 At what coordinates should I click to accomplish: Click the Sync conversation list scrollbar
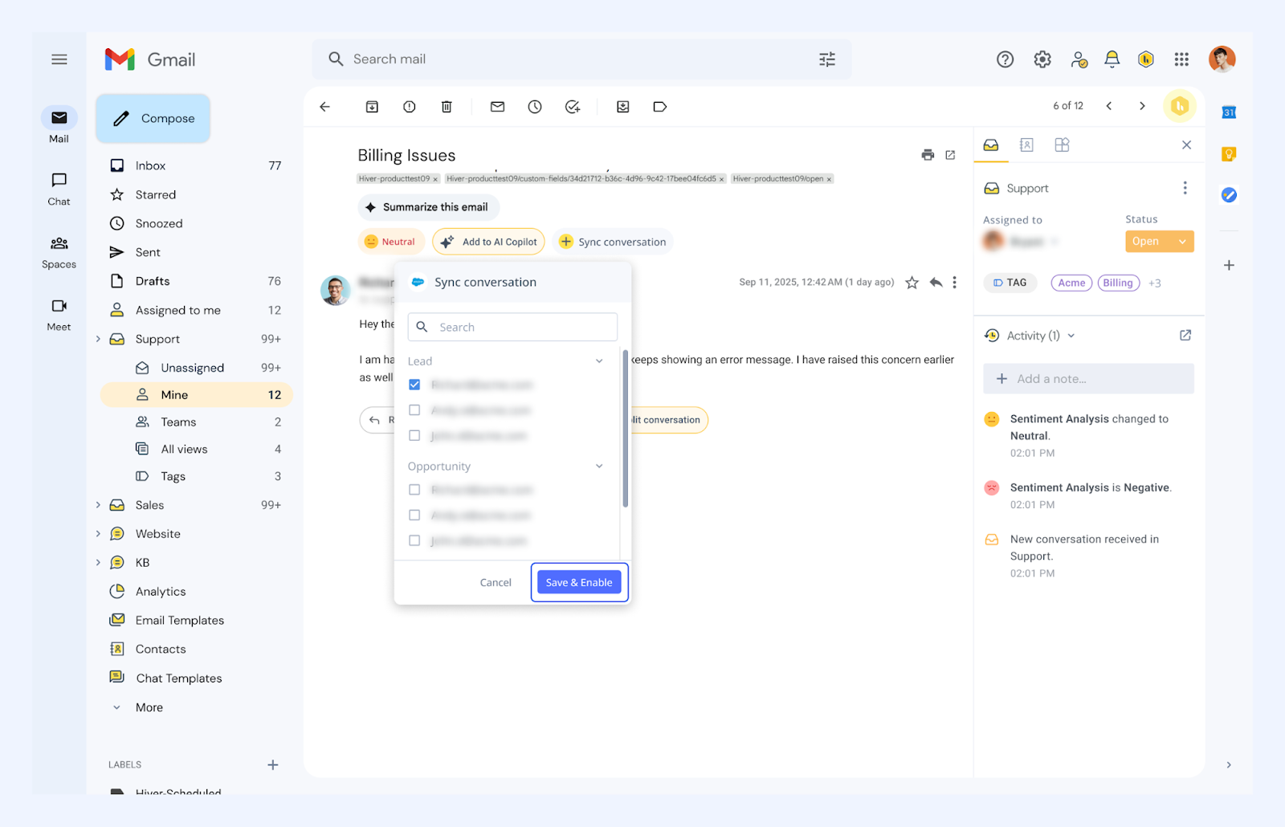coord(625,429)
